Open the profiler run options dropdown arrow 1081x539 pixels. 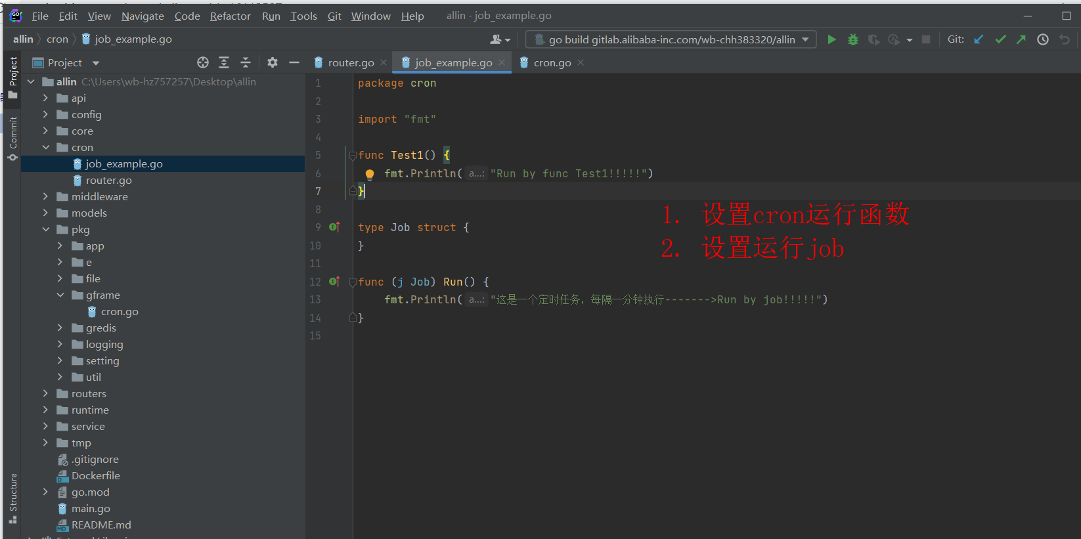910,40
